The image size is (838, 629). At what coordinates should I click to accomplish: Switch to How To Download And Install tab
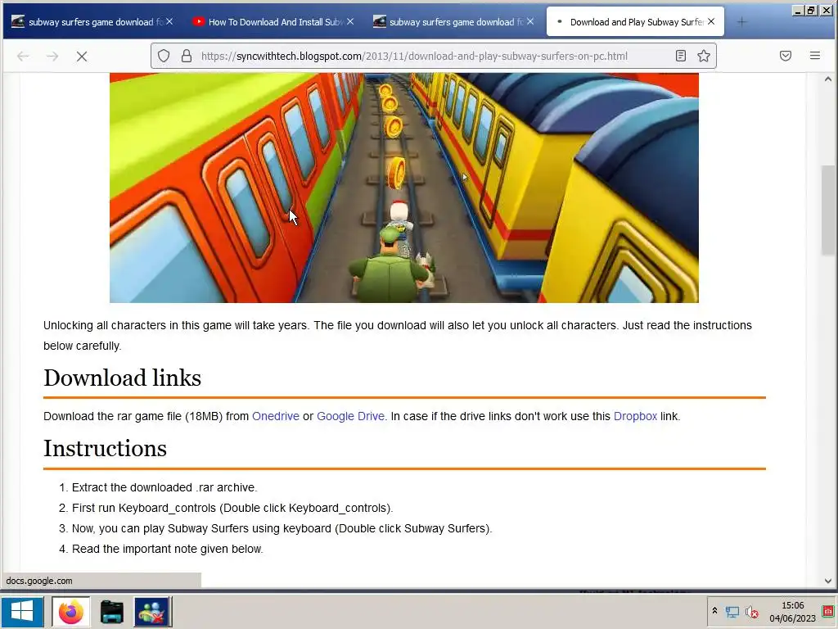tap(273, 22)
